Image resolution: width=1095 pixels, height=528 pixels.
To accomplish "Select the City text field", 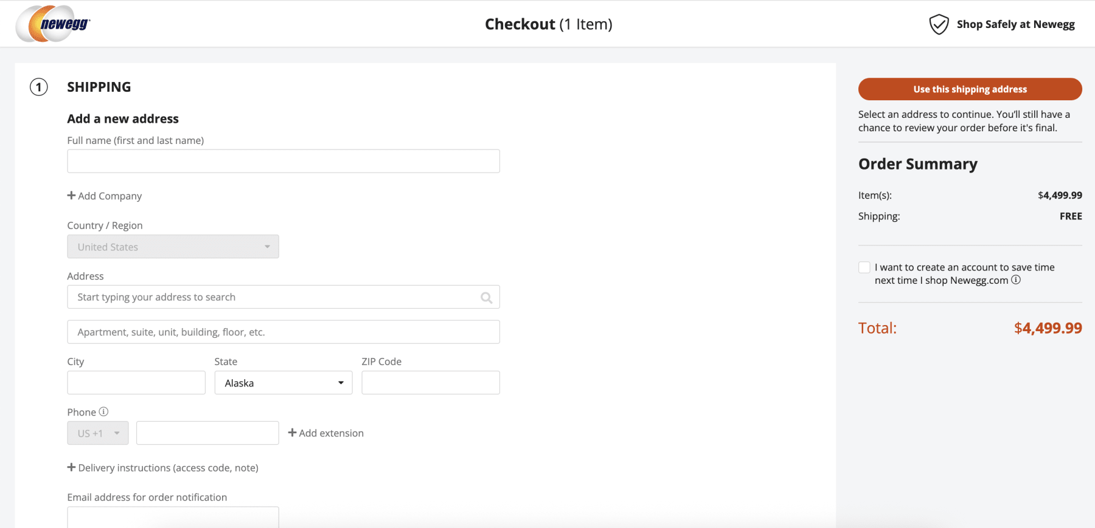I will 136,383.
